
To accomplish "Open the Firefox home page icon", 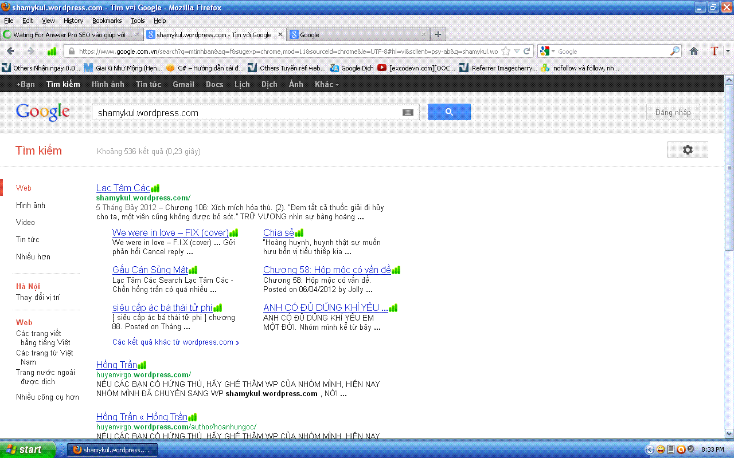I will click(694, 51).
